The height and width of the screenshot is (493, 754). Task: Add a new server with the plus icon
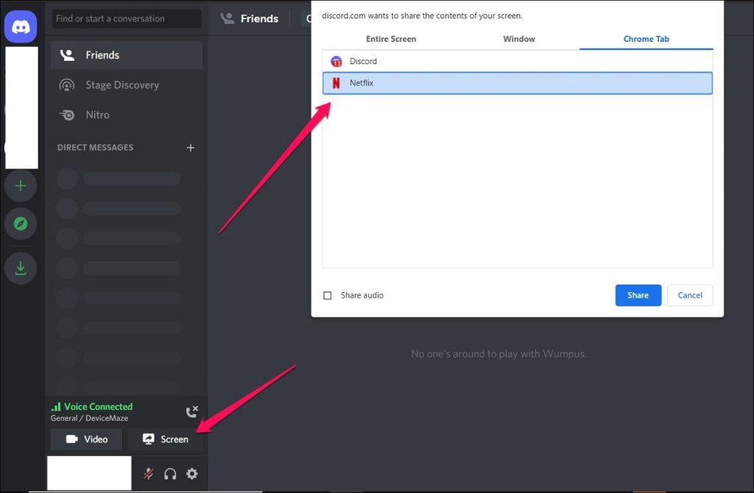pyautogui.click(x=21, y=185)
